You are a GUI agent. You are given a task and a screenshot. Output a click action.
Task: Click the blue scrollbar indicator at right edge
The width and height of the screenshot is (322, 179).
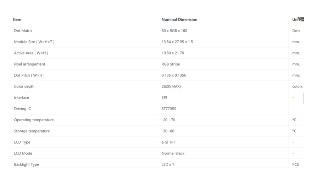(x=304, y=98)
